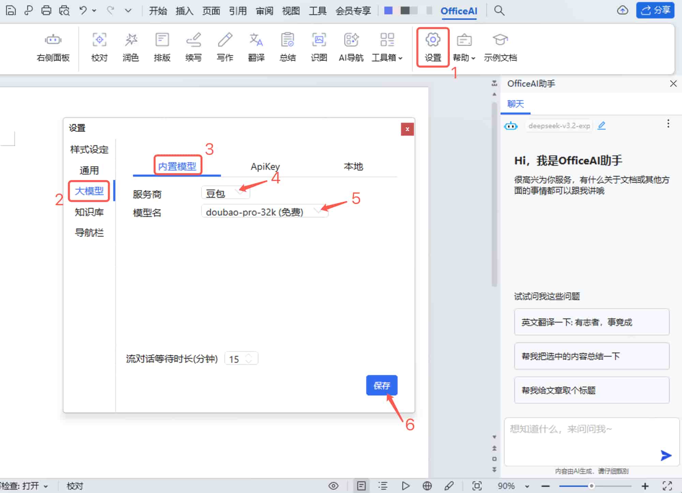
Task: Open the 审阅 menu in the ribbon
Action: (264, 11)
